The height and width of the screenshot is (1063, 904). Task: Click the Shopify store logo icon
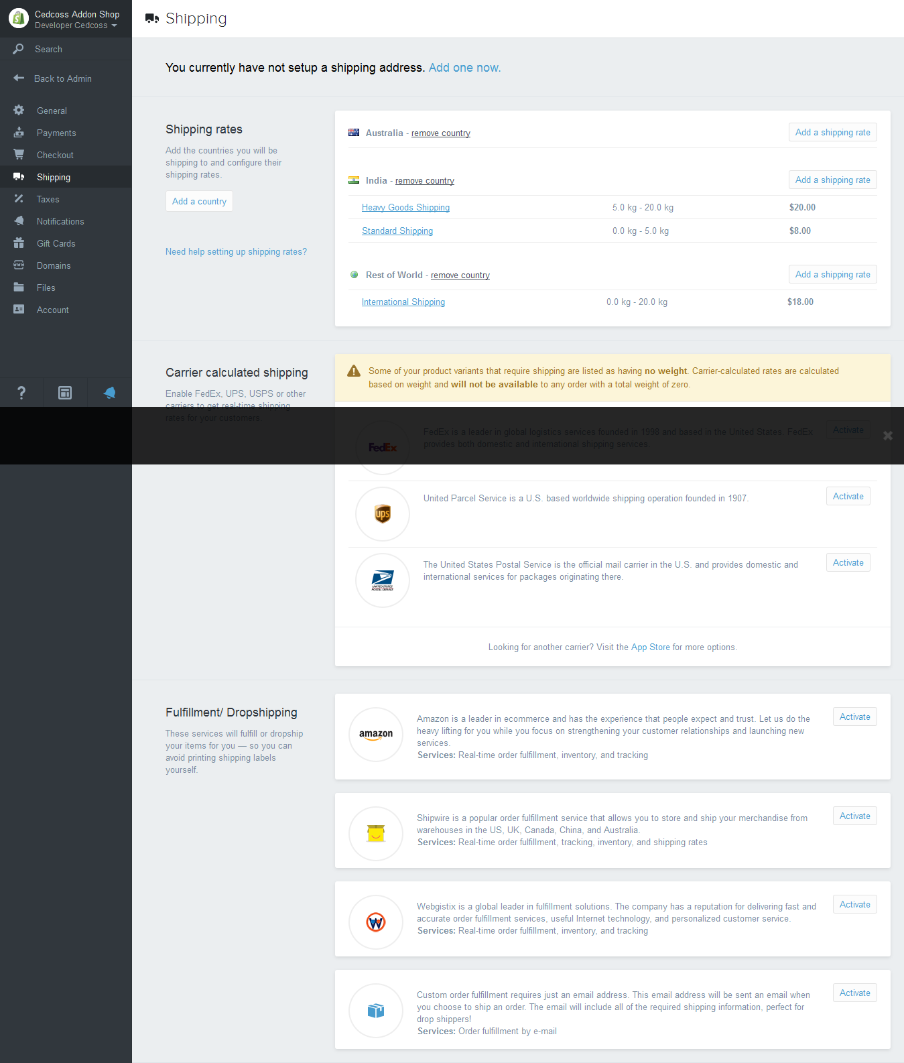click(18, 18)
